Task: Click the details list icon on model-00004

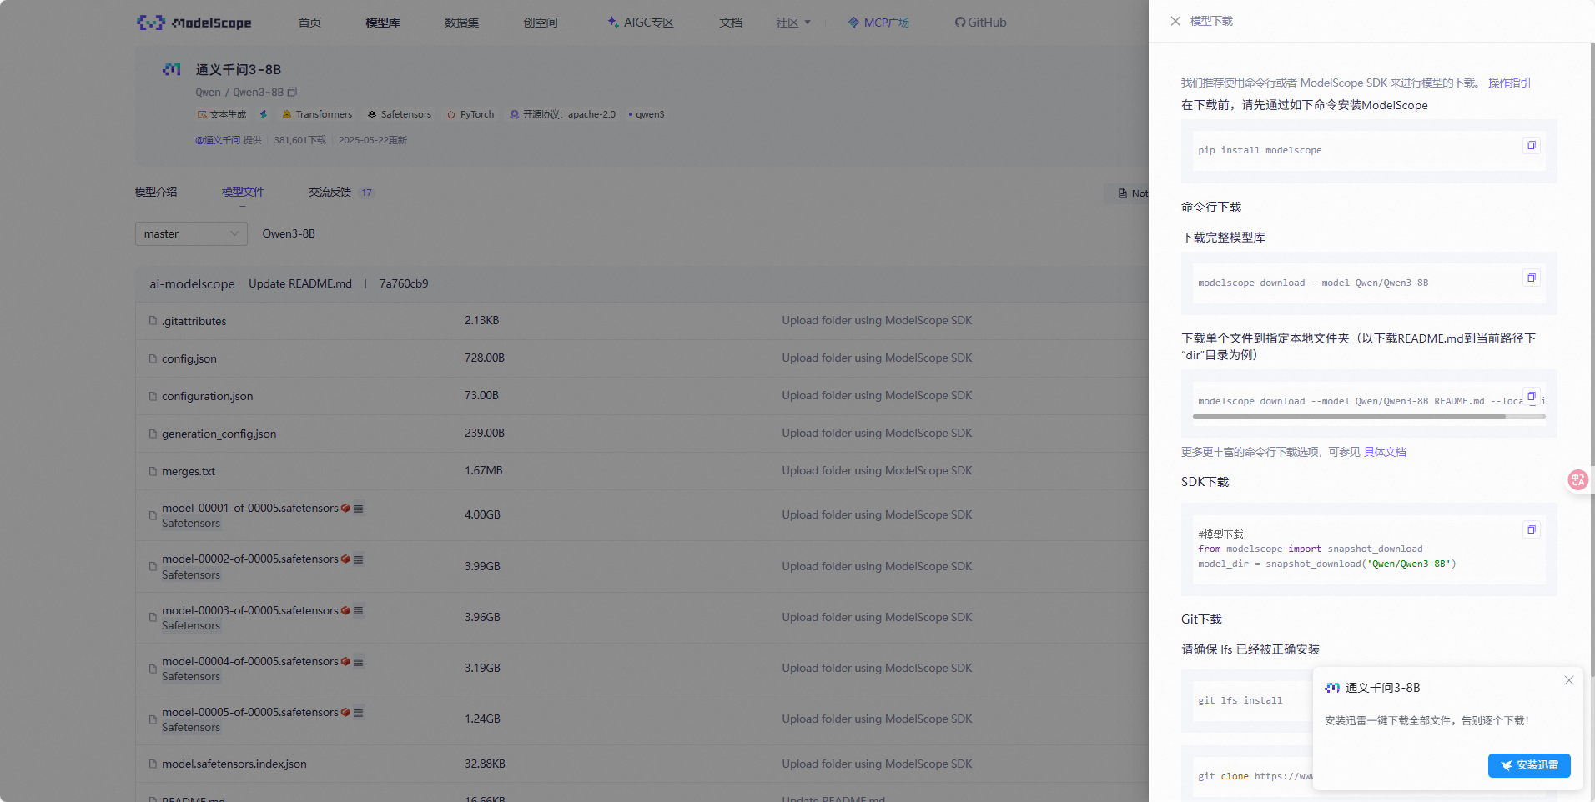Action: pyautogui.click(x=358, y=662)
